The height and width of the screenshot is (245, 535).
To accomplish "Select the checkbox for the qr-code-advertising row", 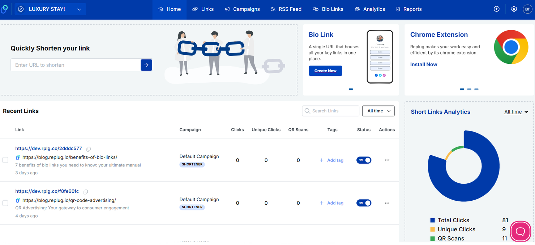I will pos(5,203).
